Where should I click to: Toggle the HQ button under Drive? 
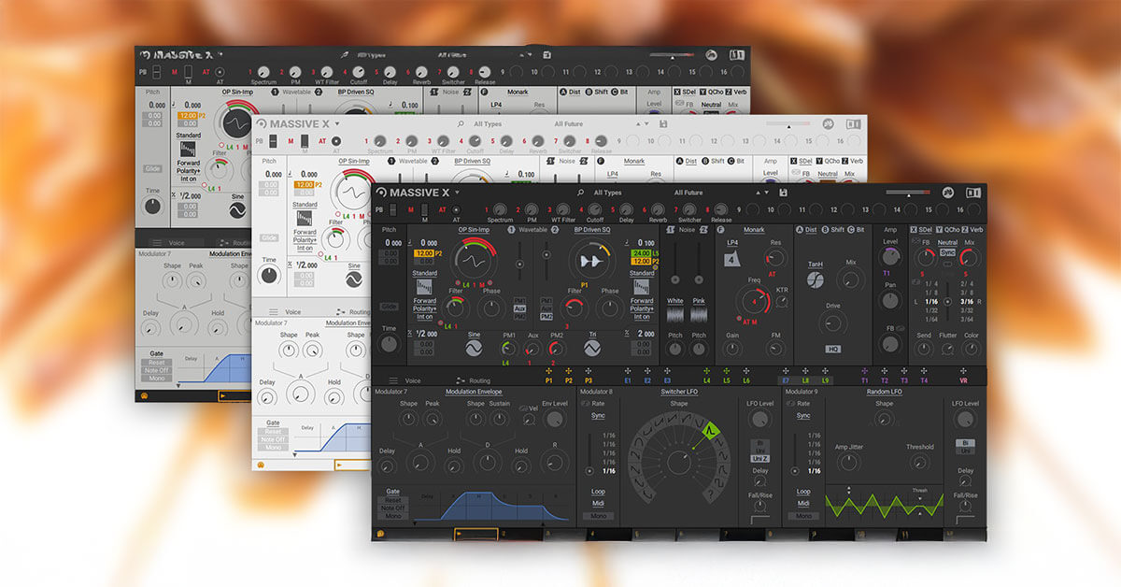[x=833, y=349]
